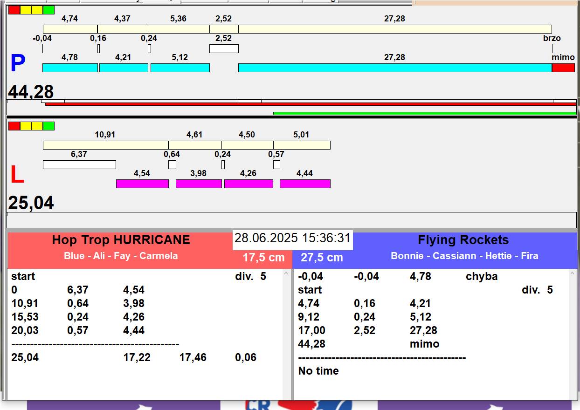Viewport: 580px width, 410px height.
Task: Click the white 6,37 start delay box
Action: click(x=79, y=165)
